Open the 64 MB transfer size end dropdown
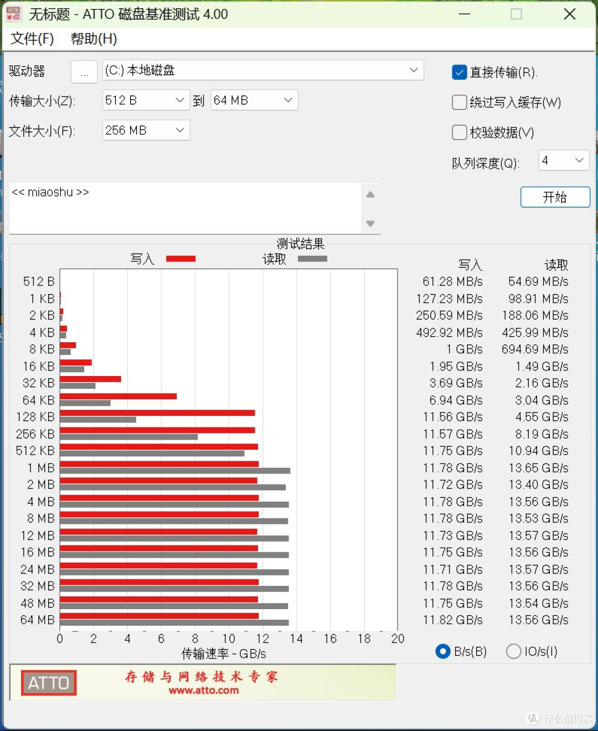598x731 pixels. click(x=254, y=100)
